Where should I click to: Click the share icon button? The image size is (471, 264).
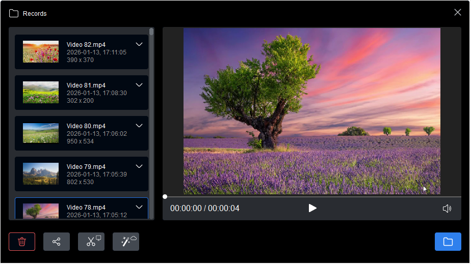[x=57, y=242]
